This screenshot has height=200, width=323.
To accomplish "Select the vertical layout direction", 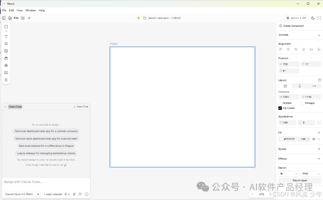I will coord(300,86).
